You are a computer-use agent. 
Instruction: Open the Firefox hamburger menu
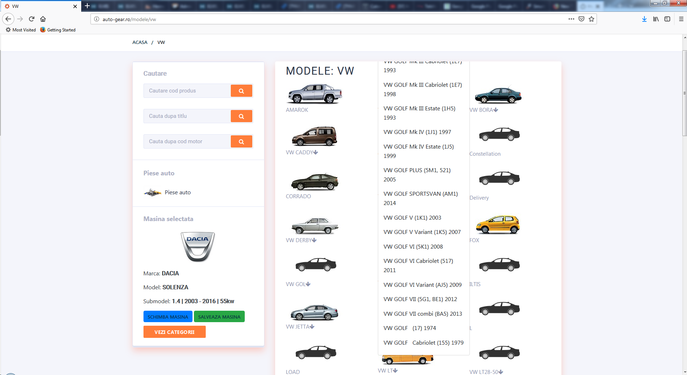coord(681,19)
